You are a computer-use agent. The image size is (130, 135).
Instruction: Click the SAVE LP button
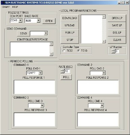117,25
